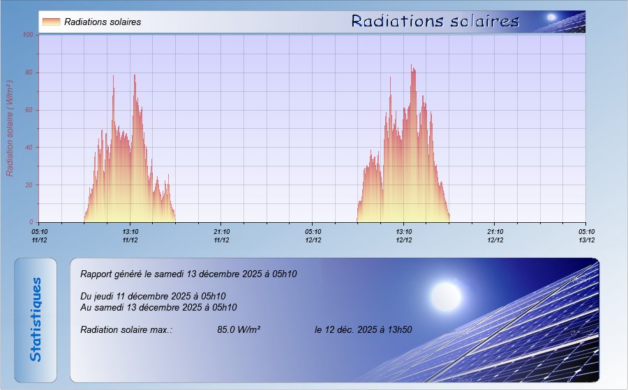Click the 21:10 11/12 time axis label
Screen dimensions: 628x390
tap(221, 235)
